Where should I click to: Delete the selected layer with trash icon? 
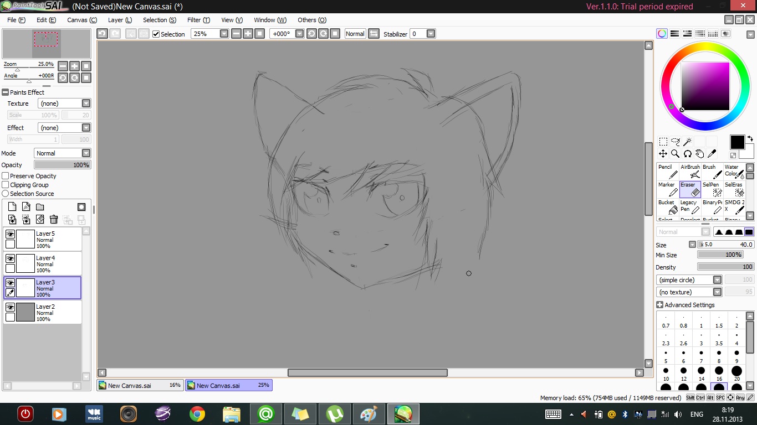54,220
